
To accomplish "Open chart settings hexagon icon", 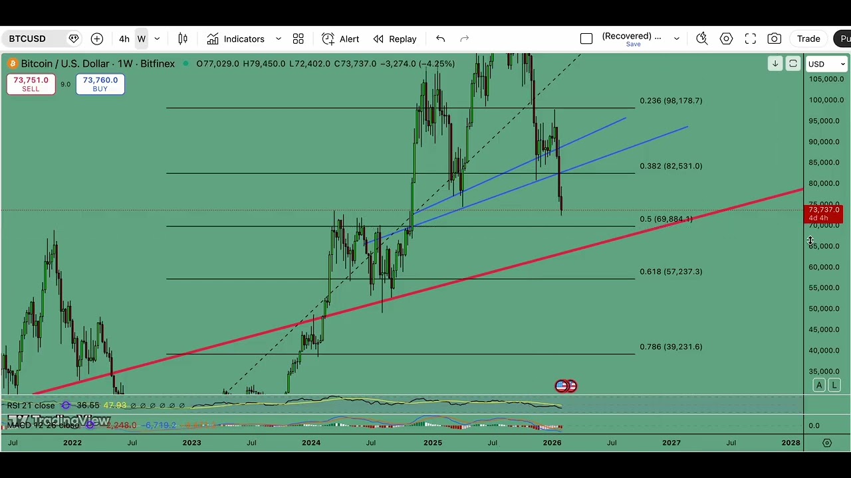I will coord(727,39).
